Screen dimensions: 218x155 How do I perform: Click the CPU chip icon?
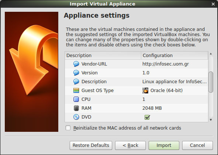(76, 99)
